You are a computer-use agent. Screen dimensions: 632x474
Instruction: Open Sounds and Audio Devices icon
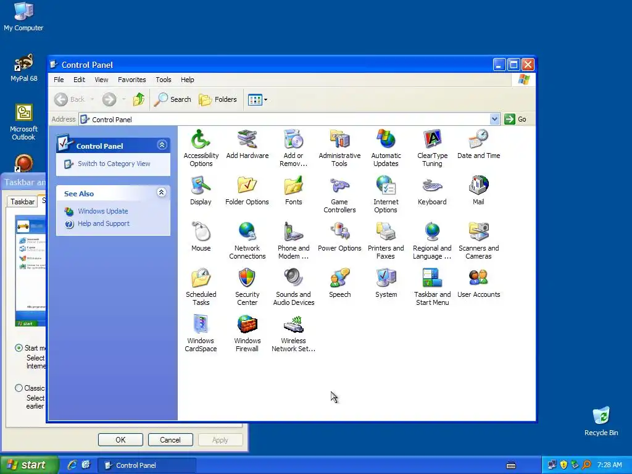click(x=293, y=287)
